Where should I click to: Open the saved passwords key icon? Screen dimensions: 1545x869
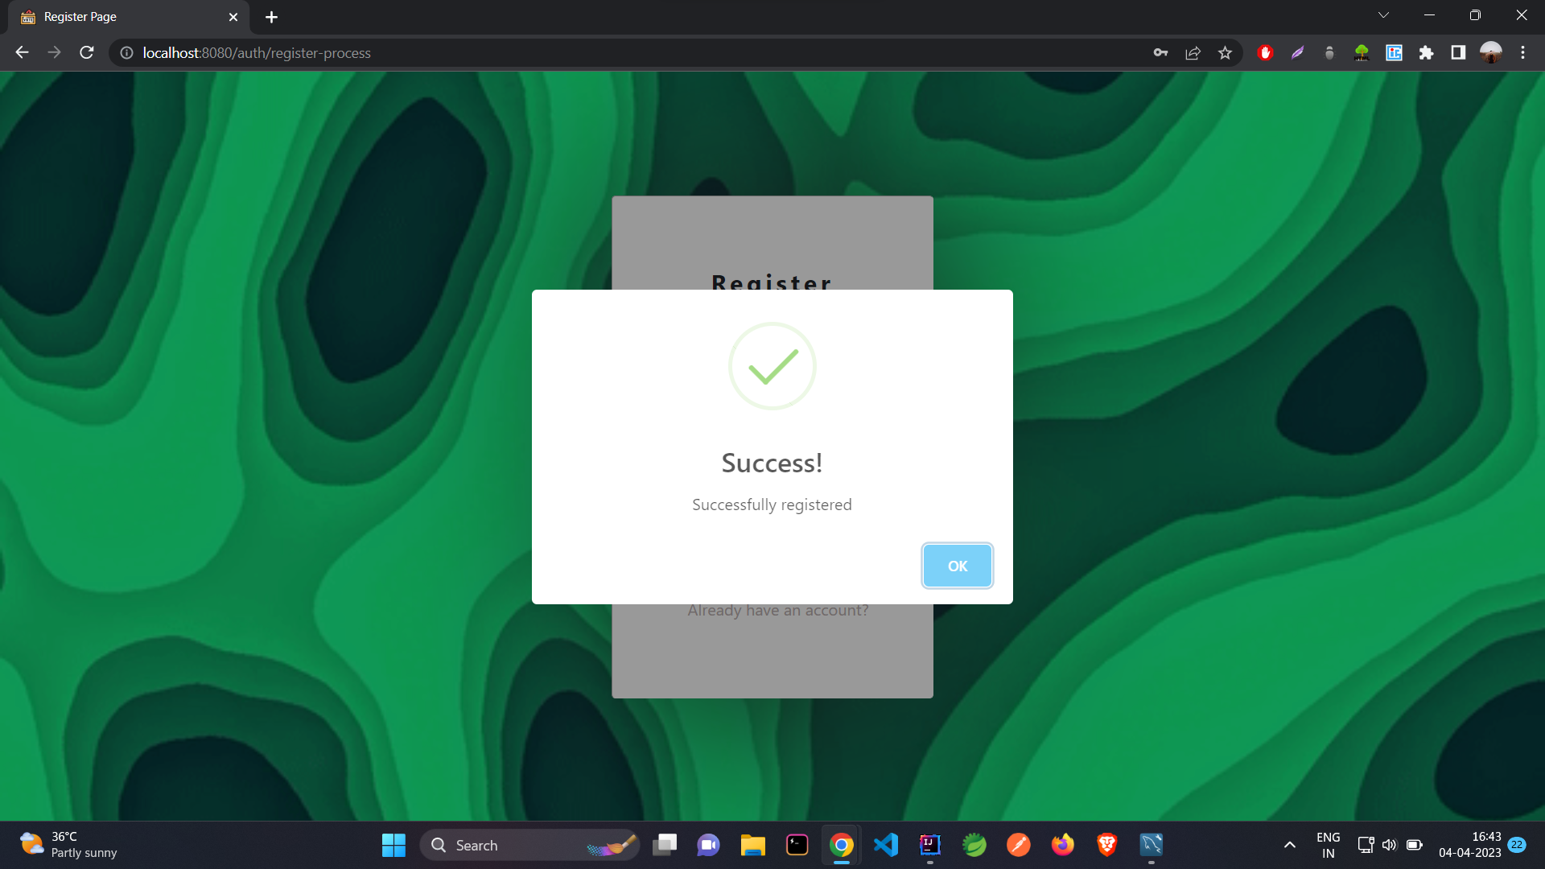coord(1160,53)
